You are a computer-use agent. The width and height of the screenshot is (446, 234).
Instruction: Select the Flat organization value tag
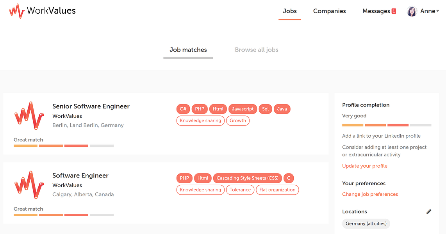click(277, 190)
